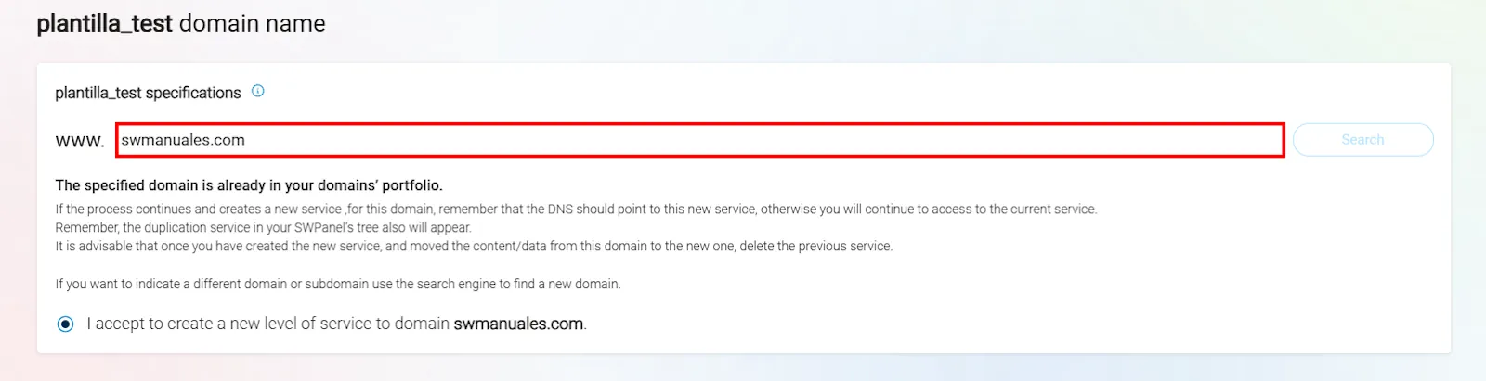This screenshot has width=1486, height=381.
Task: Click the duplication service reminder line
Action: 263,228
